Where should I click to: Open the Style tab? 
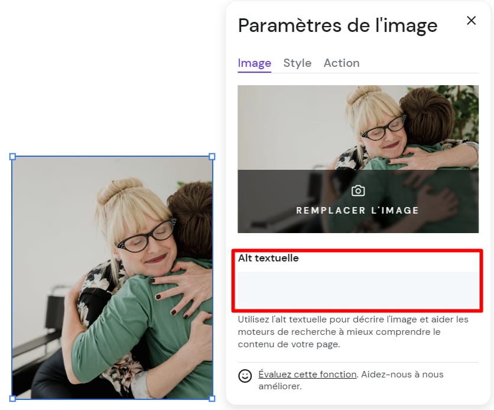click(297, 63)
